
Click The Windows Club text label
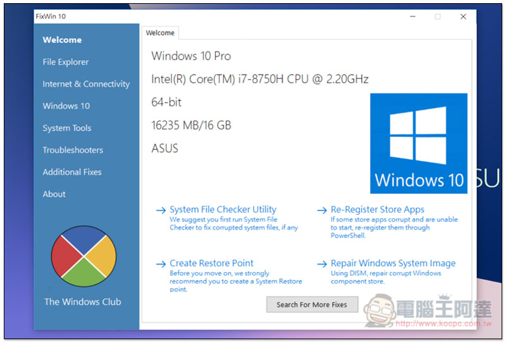[x=83, y=302]
